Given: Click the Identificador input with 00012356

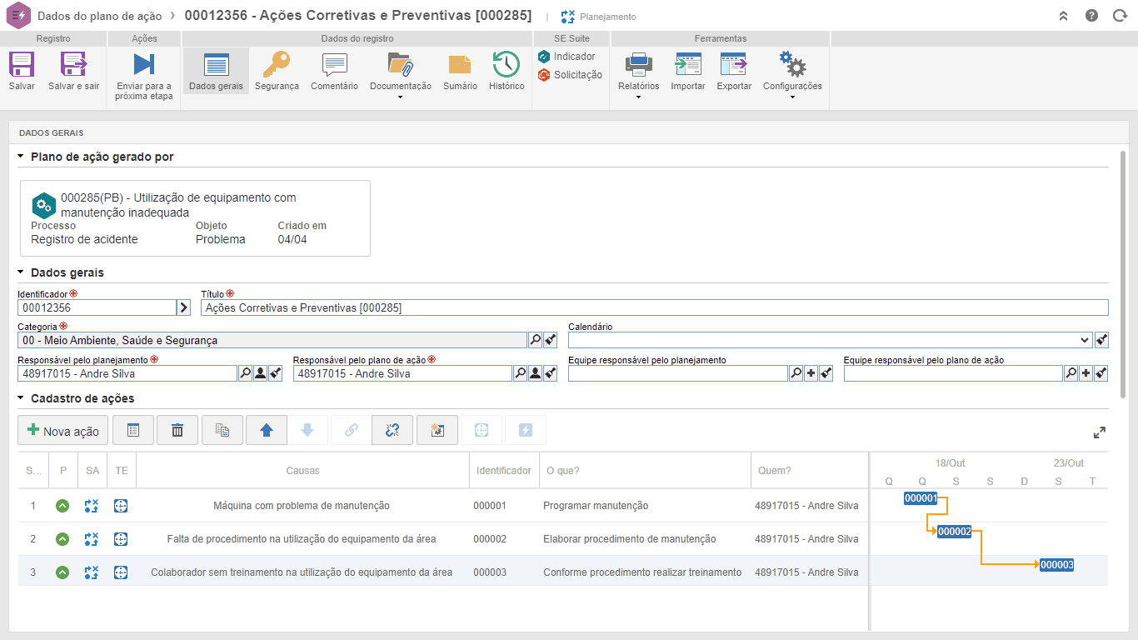Looking at the screenshot, I should click(x=97, y=307).
